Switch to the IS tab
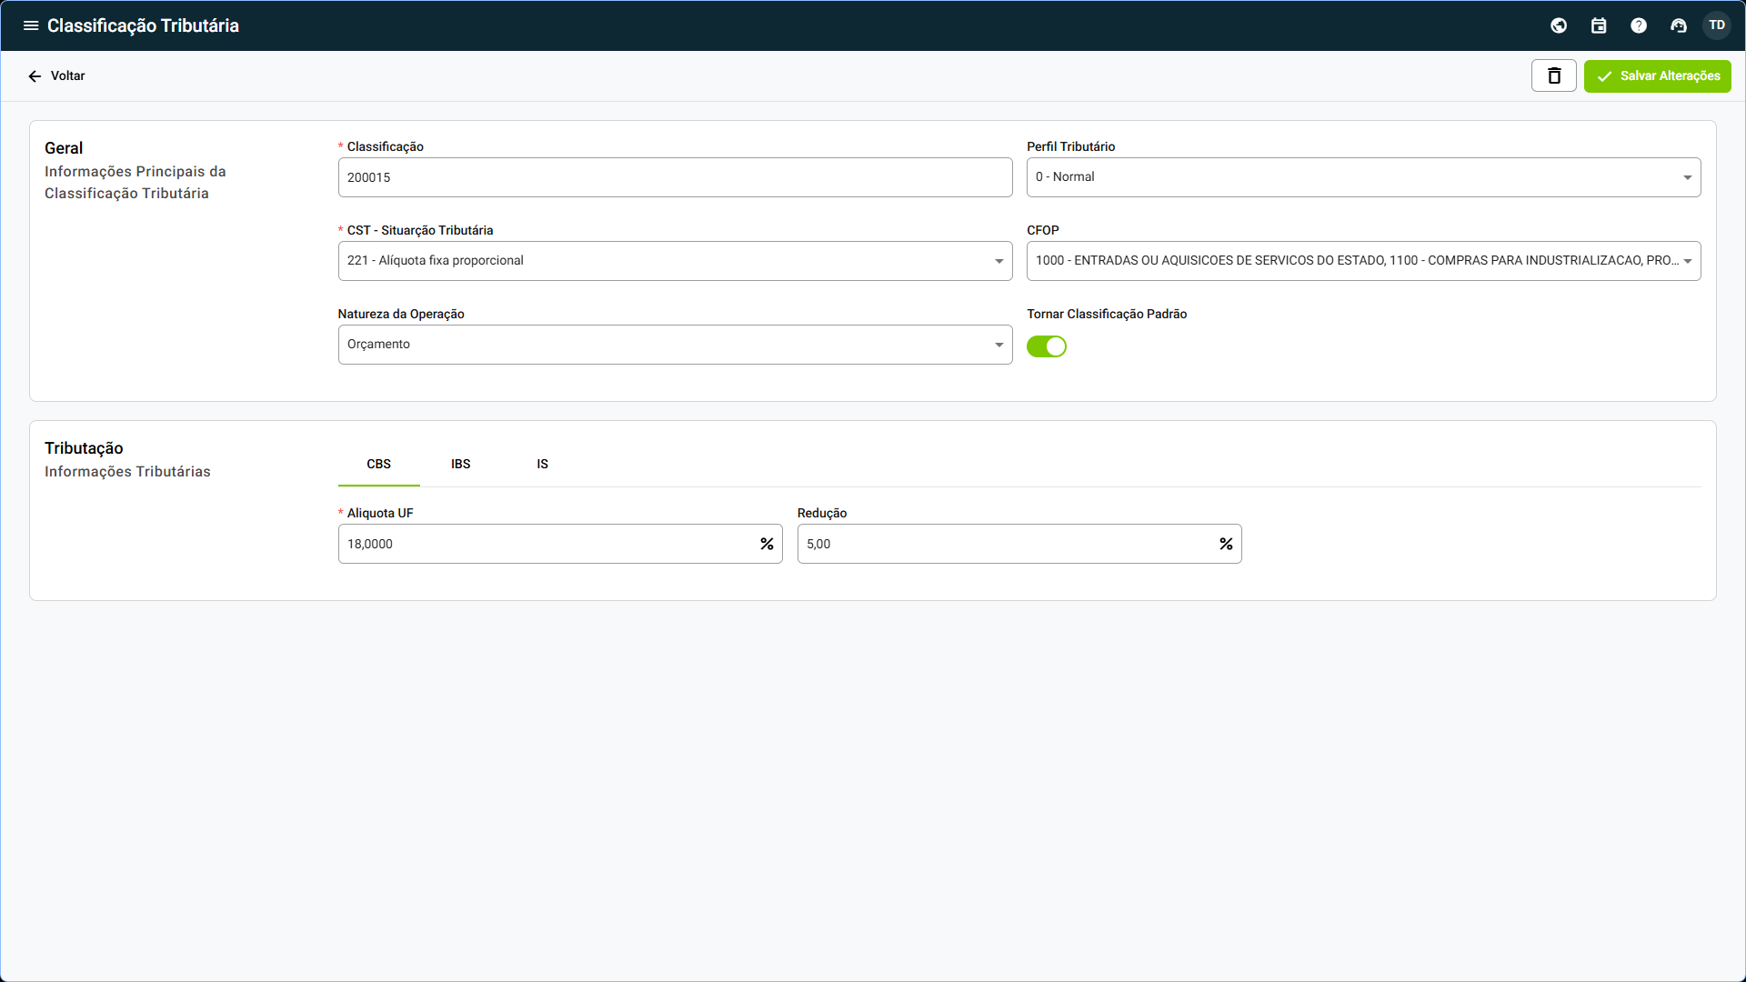This screenshot has width=1746, height=982. tap(542, 464)
